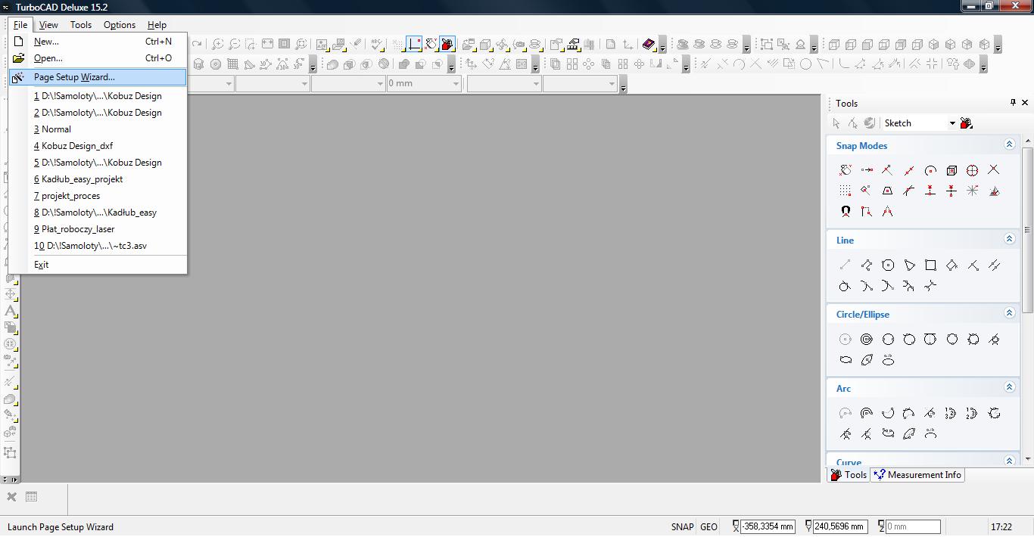This screenshot has height=537, width=1034.
Task: Click the spell check ABC icon
Action: tap(376, 45)
